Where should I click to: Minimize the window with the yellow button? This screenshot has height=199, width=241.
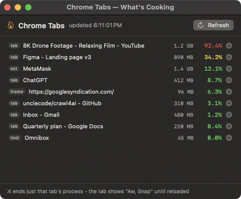coord(18,7)
